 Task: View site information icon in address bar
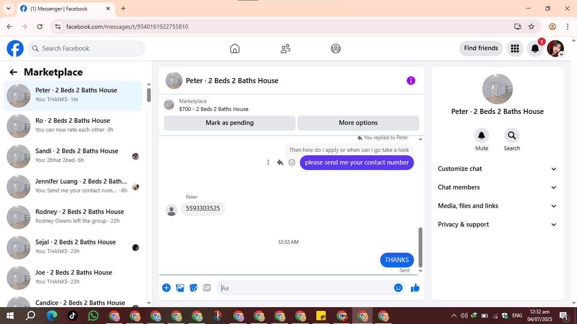58,27
